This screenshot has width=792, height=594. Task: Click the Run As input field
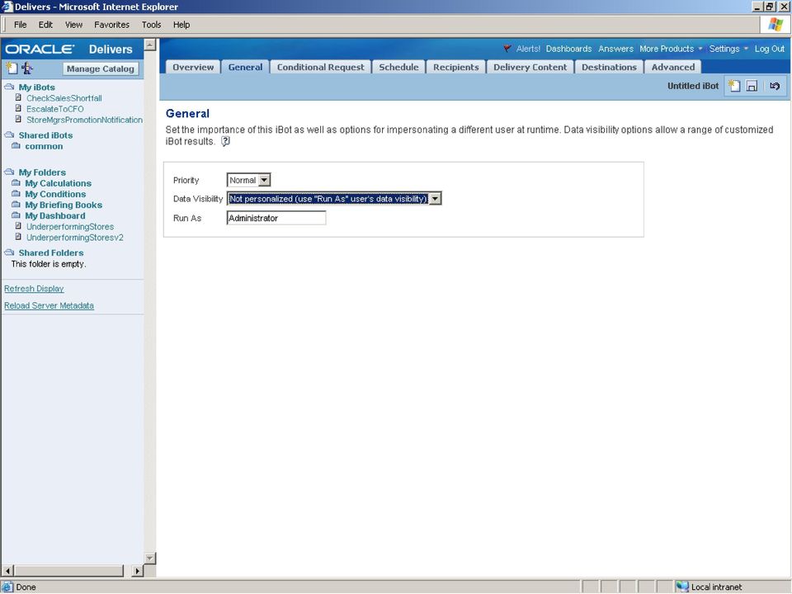tap(276, 218)
